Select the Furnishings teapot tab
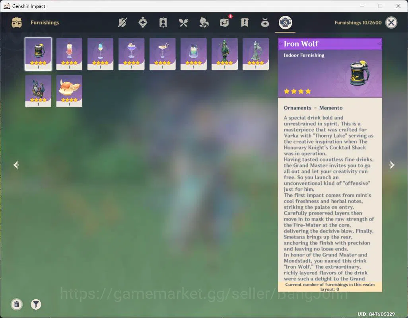 [x=285, y=22]
